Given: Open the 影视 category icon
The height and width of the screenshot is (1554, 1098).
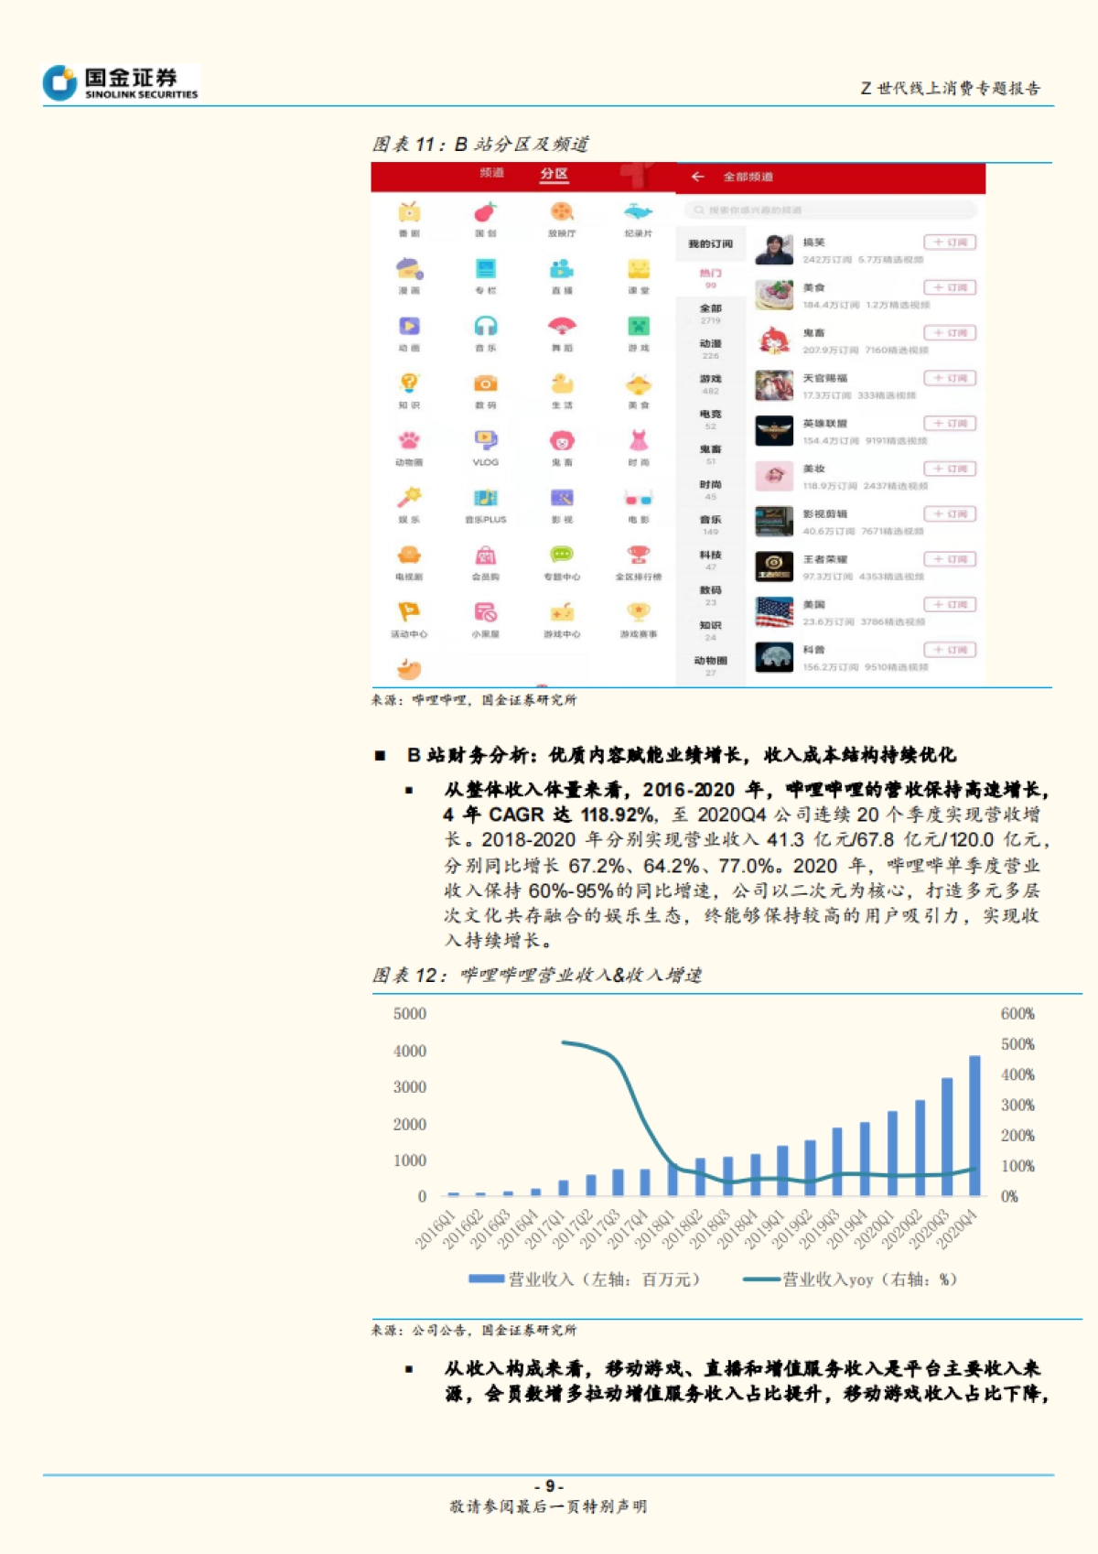Looking at the screenshot, I should (x=562, y=498).
